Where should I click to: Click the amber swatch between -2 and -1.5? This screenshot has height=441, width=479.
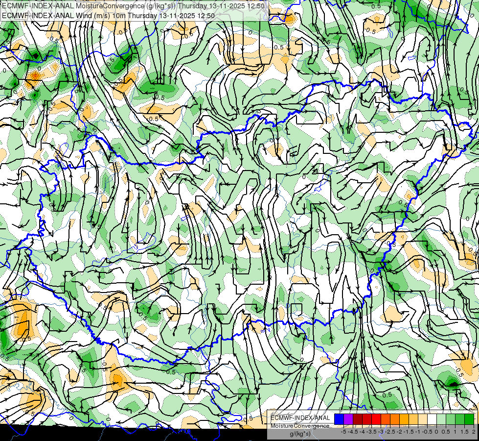404,419
